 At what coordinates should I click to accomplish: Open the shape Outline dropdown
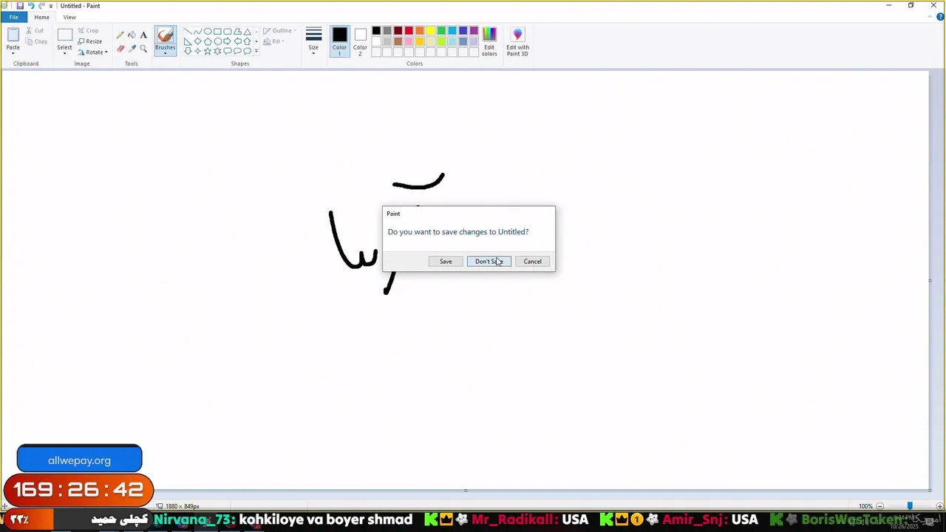[280, 30]
